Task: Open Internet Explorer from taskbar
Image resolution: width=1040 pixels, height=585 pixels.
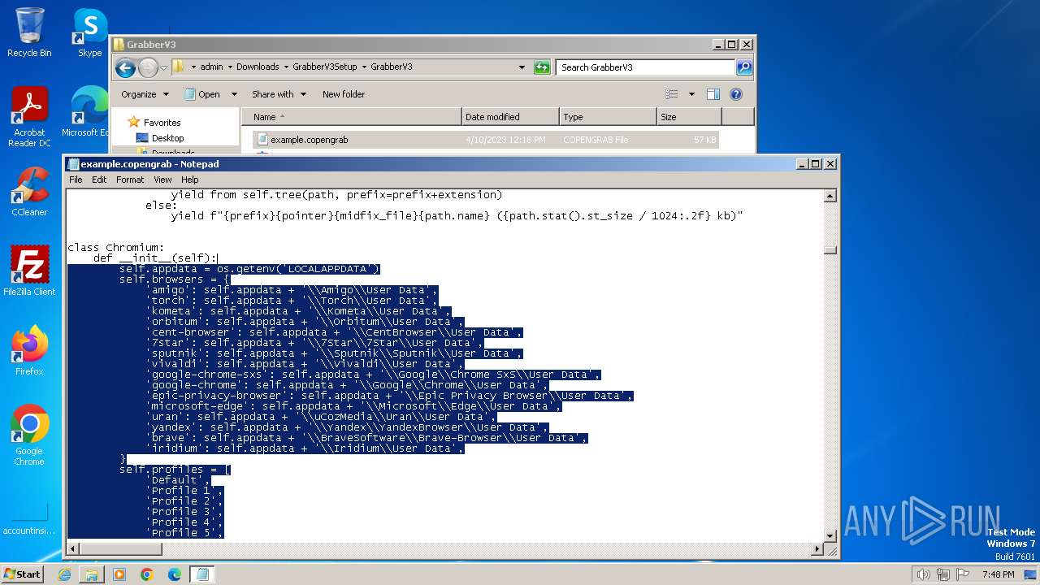Action: [x=64, y=574]
